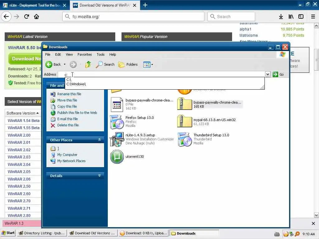Click E-mail this file task
This screenshot has width=319, height=239.
(68, 119)
